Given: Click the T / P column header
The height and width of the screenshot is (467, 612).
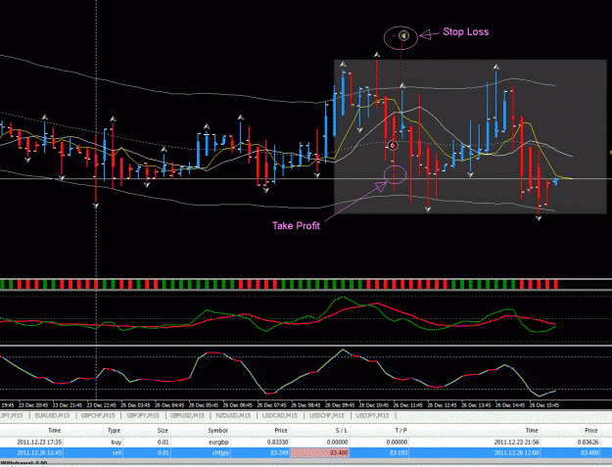Looking at the screenshot, I should [x=400, y=431].
